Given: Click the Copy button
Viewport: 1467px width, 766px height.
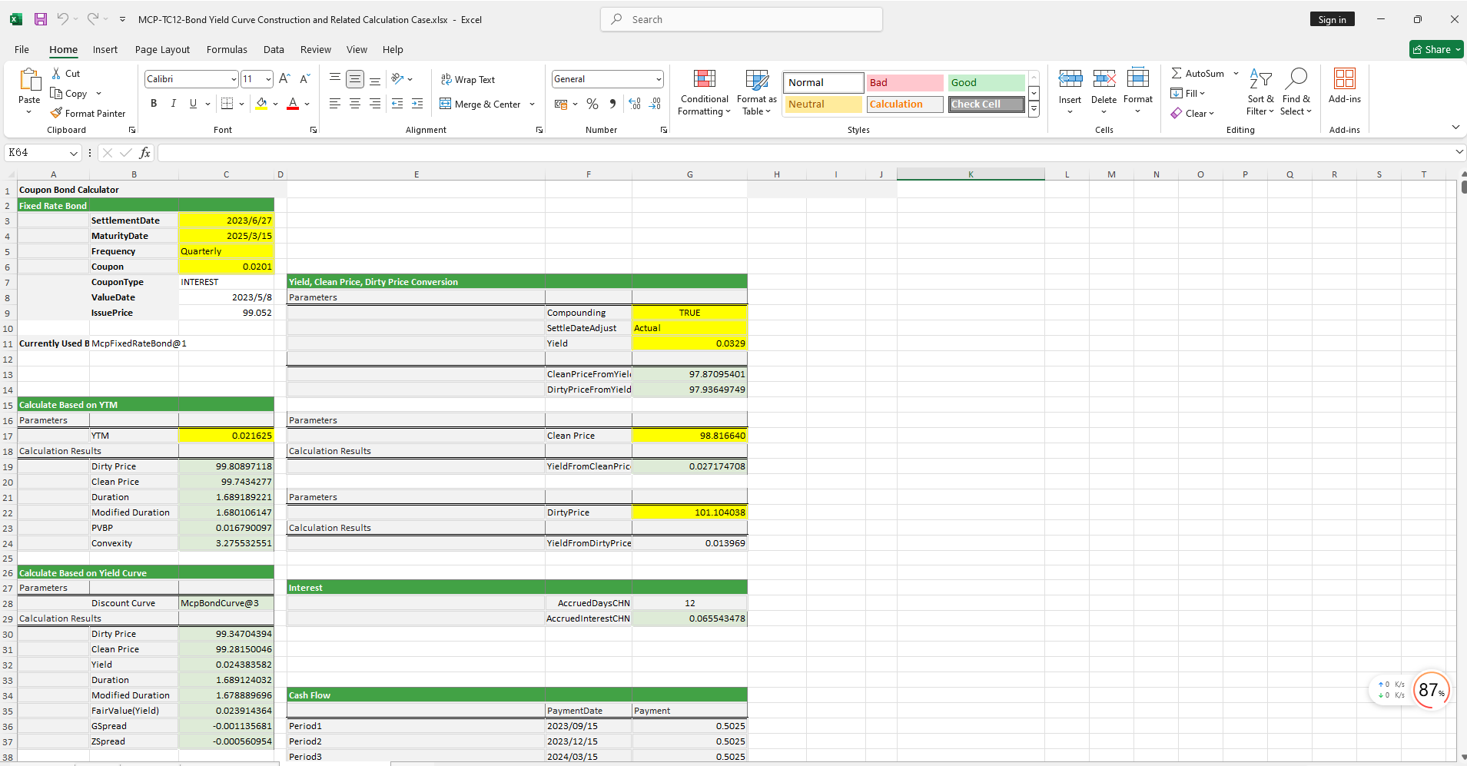Looking at the screenshot, I should (69, 93).
